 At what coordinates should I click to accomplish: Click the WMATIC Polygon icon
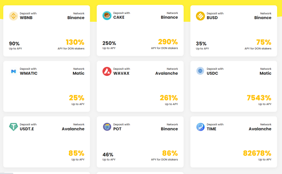pyautogui.click(x=14, y=71)
